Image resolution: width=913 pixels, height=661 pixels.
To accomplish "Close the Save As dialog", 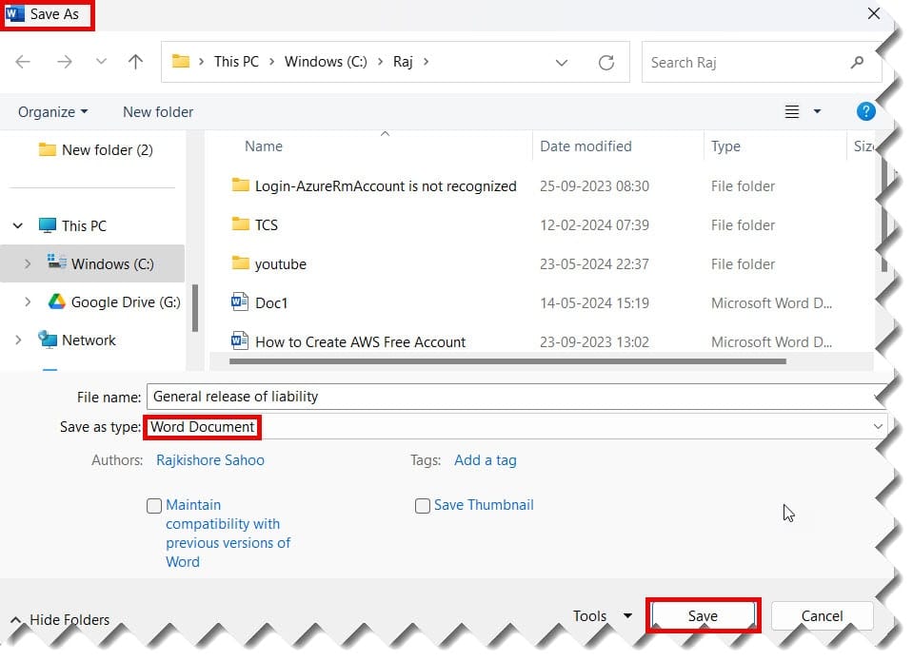I will coord(873,13).
